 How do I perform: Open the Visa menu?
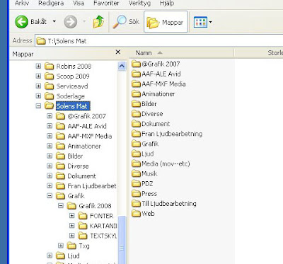tap(79, 3)
